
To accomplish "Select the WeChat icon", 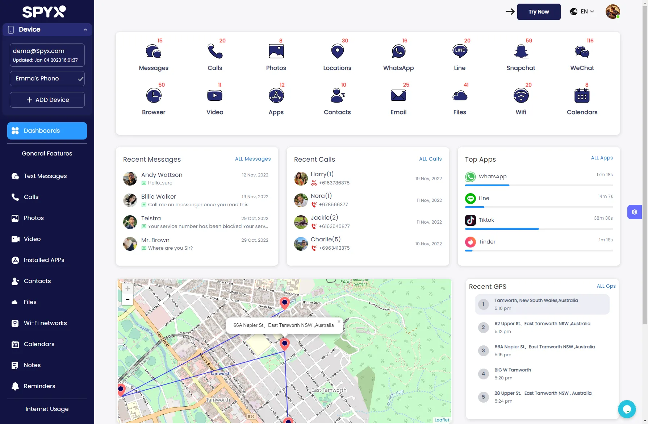I will (x=582, y=51).
